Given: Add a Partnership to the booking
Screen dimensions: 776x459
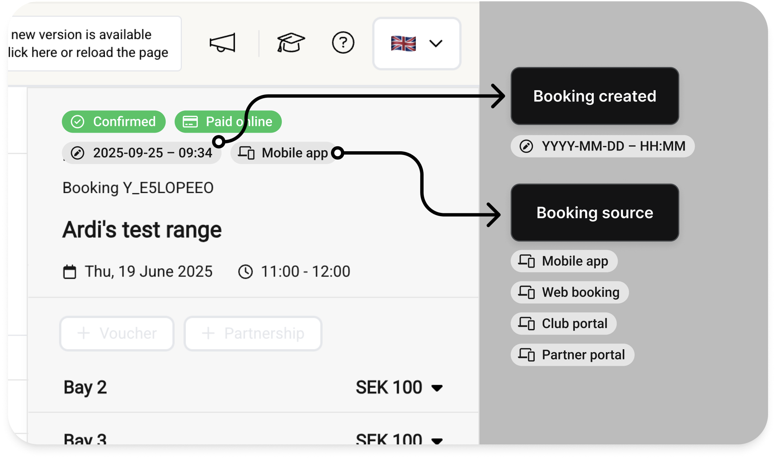Looking at the screenshot, I should (x=253, y=333).
